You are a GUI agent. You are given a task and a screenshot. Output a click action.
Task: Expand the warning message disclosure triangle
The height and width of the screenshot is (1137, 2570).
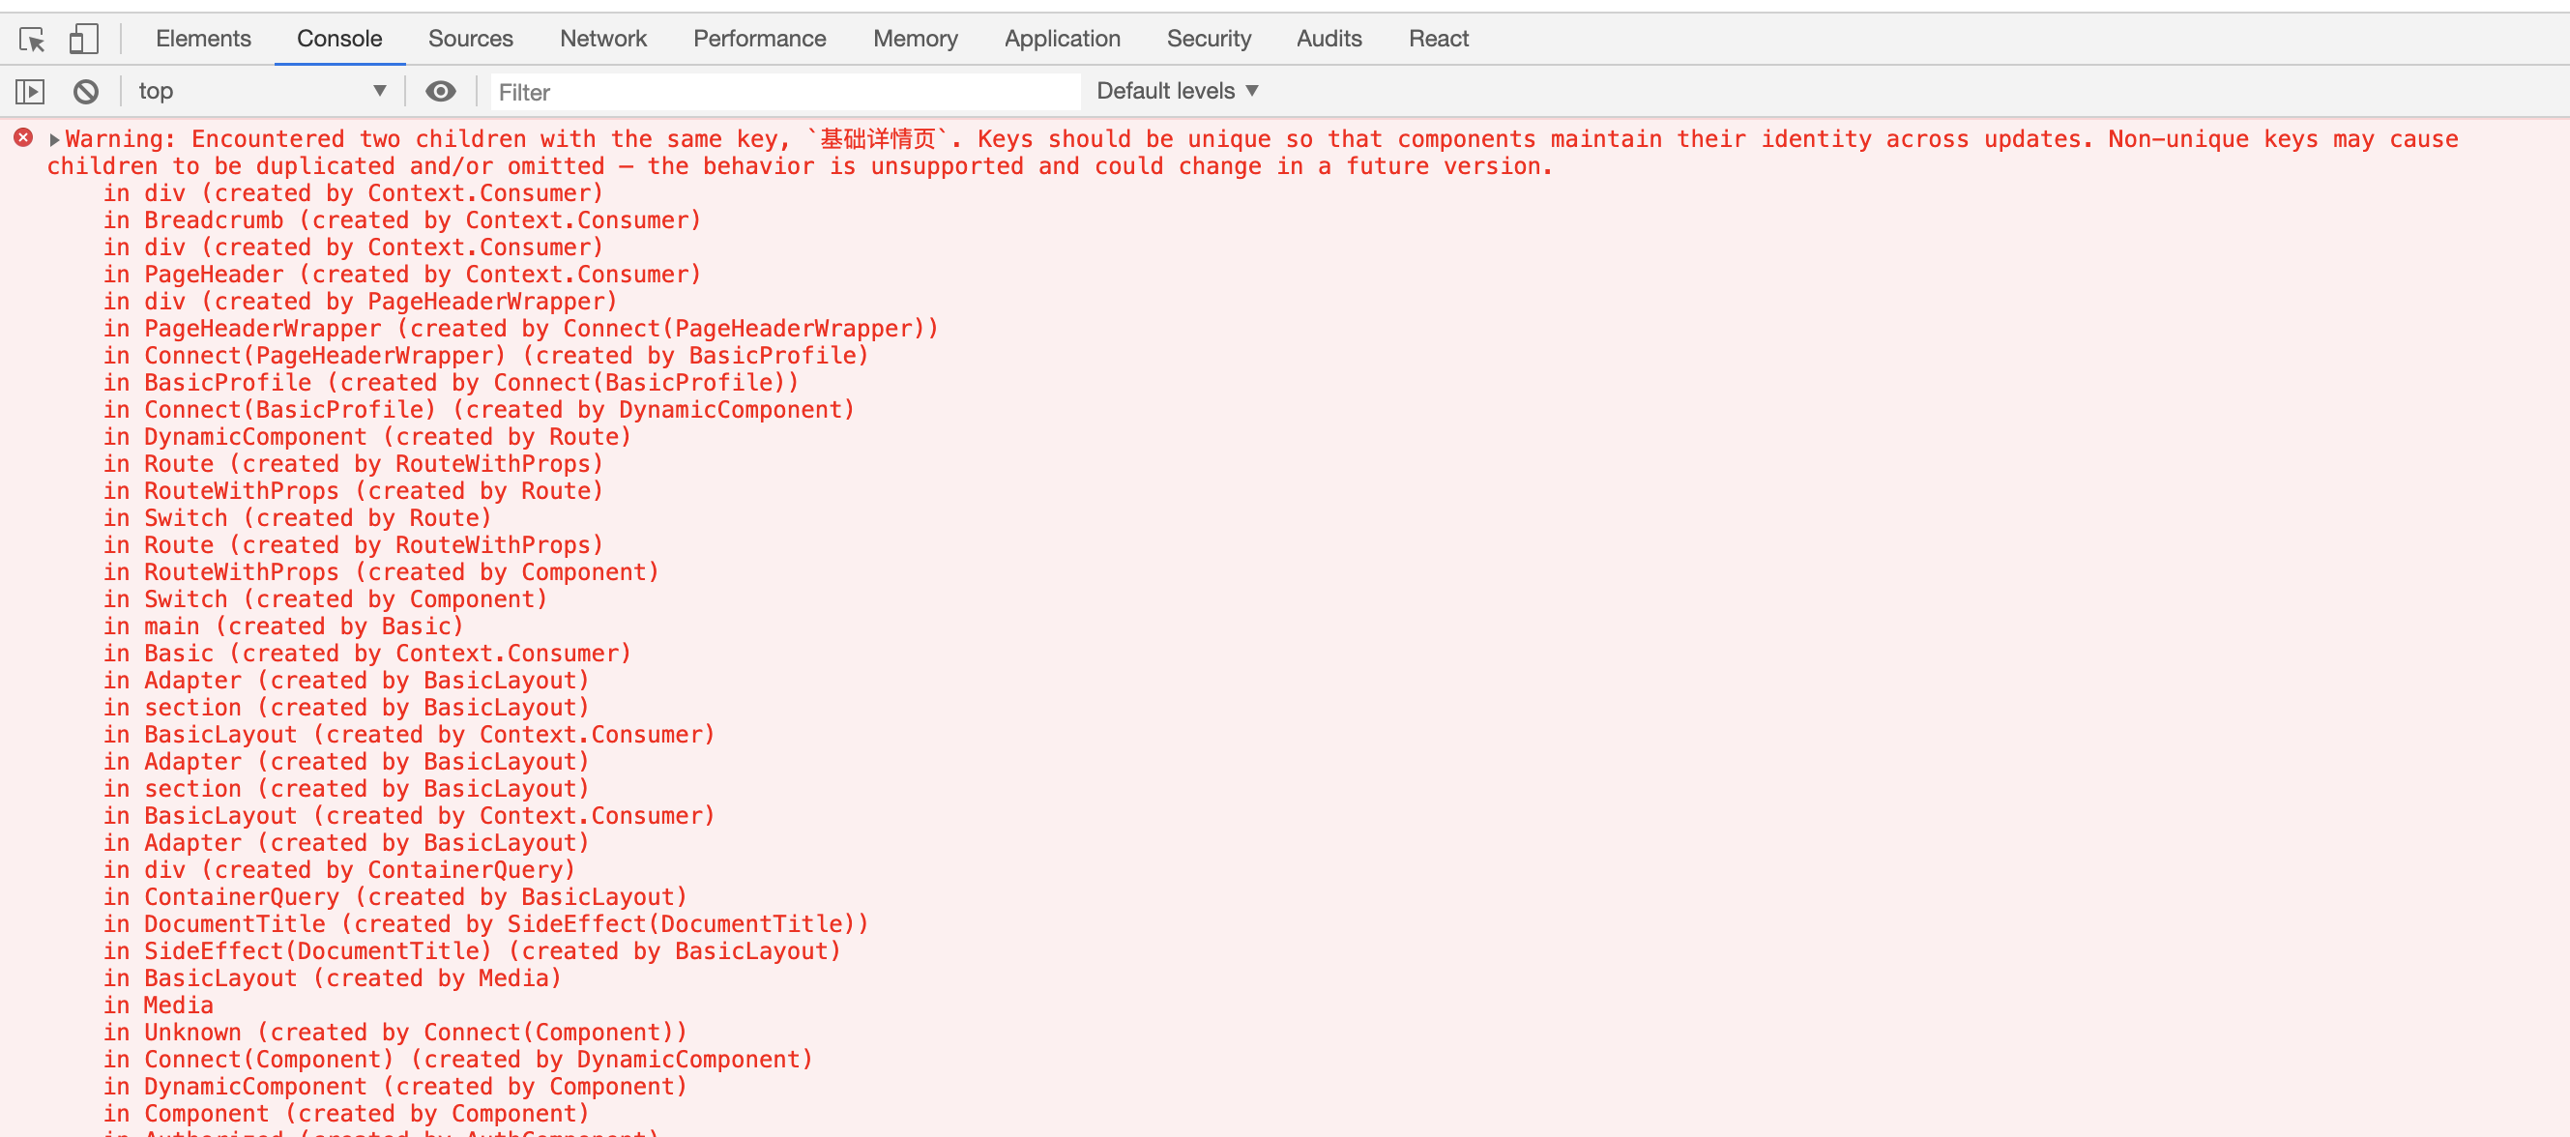(54, 139)
